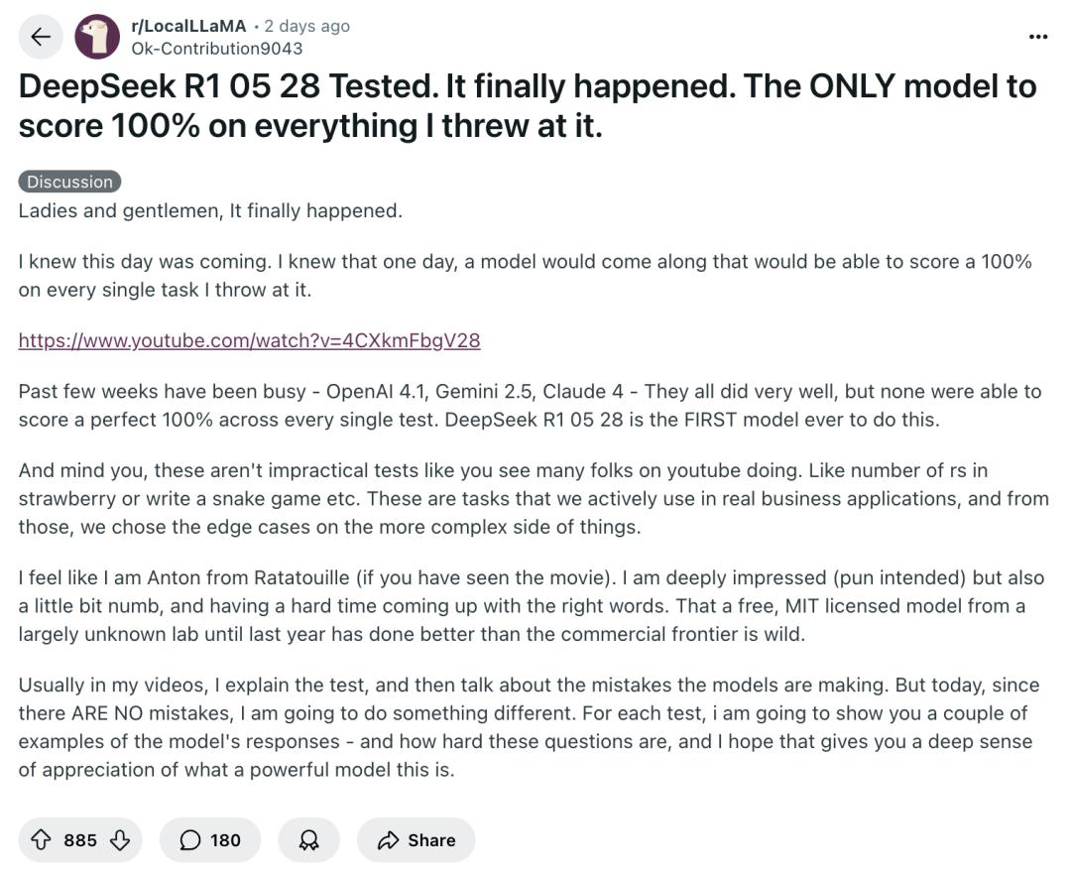Click the share arrow icon

pos(387,839)
